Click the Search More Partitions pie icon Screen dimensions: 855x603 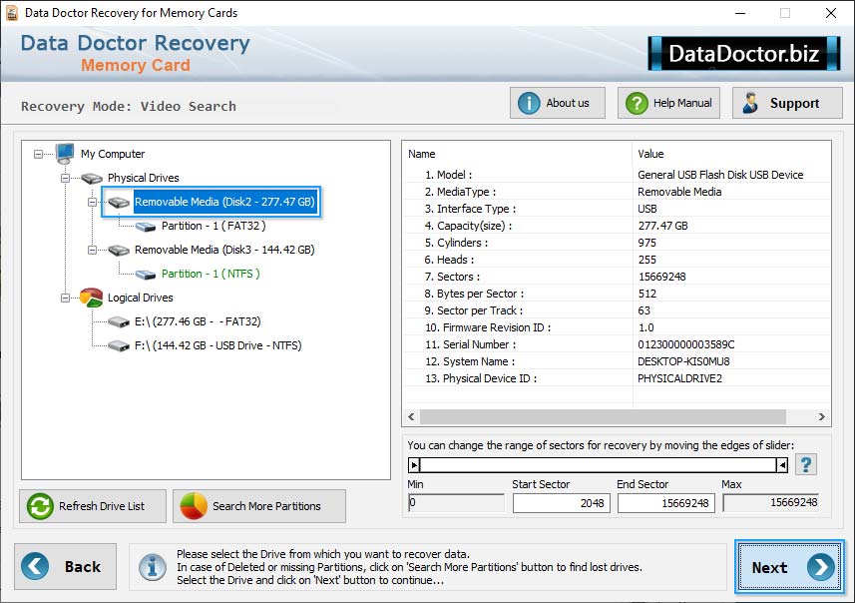(194, 506)
